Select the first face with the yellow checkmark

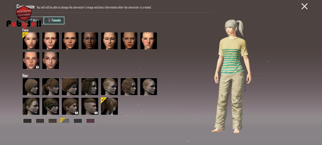click(31, 41)
